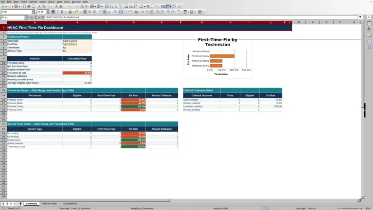Click the Sum sigma icon

pyautogui.click(x=36, y=17)
